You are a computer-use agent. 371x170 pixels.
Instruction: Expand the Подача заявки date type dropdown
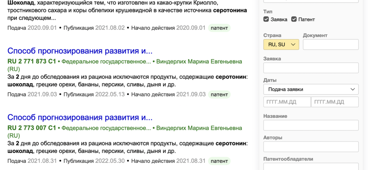coord(311,89)
